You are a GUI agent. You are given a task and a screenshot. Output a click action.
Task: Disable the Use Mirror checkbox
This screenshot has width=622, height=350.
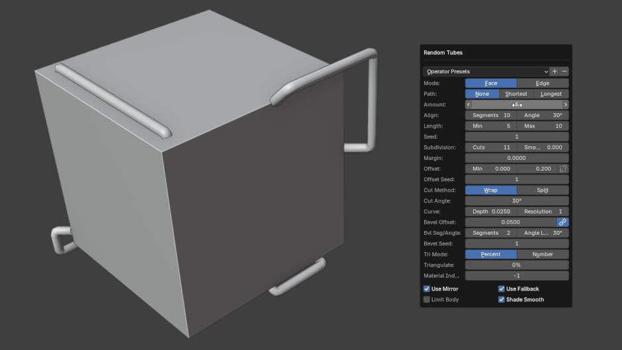(427, 289)
